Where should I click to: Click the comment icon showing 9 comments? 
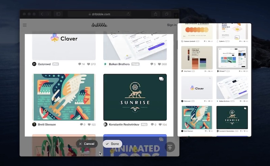[x=152, y=125]
